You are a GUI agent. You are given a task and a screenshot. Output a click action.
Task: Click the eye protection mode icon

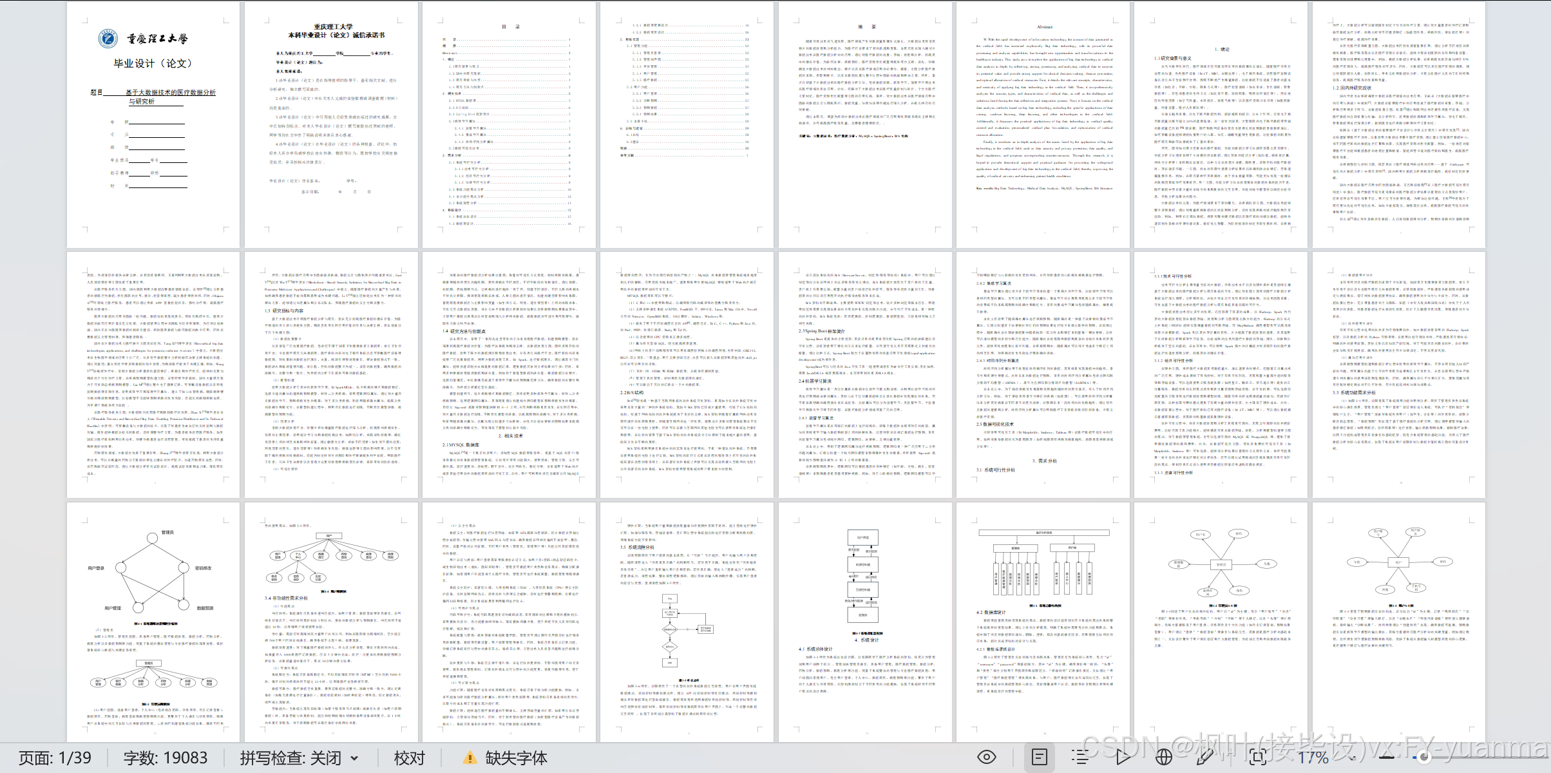[986, 758]
